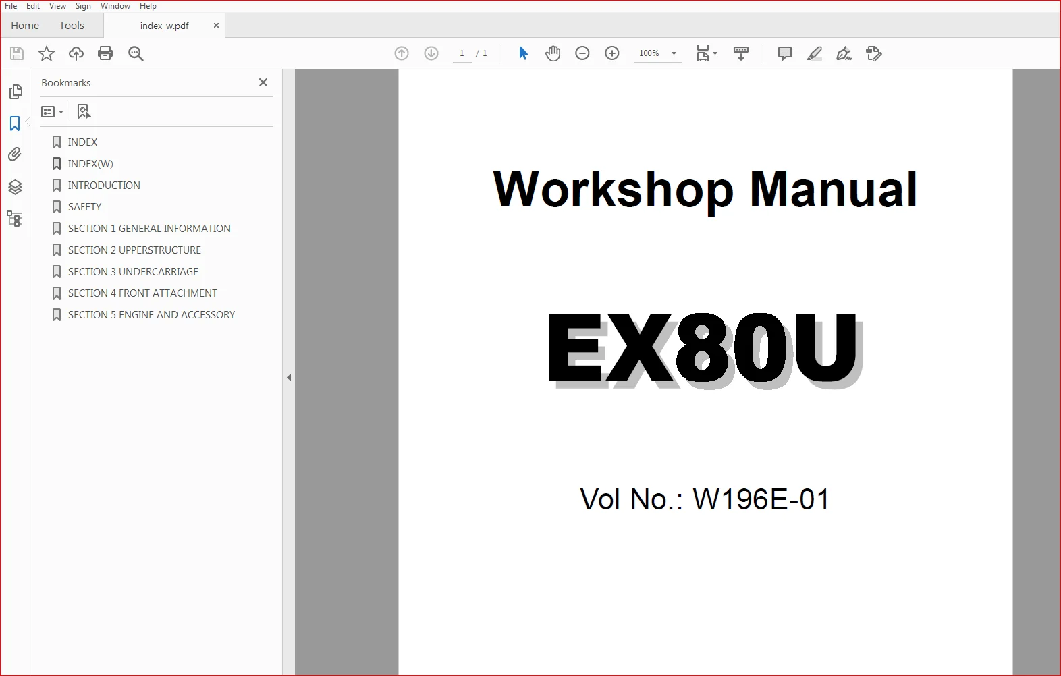
Task: Click the add new bookmark icon
Action: tap(84, 111)
